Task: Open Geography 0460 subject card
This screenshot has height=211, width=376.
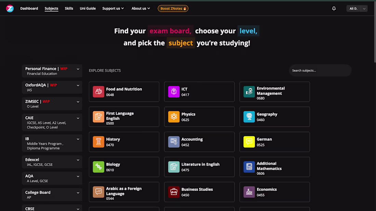Action: pyautogui.click(x=274, y=117)
